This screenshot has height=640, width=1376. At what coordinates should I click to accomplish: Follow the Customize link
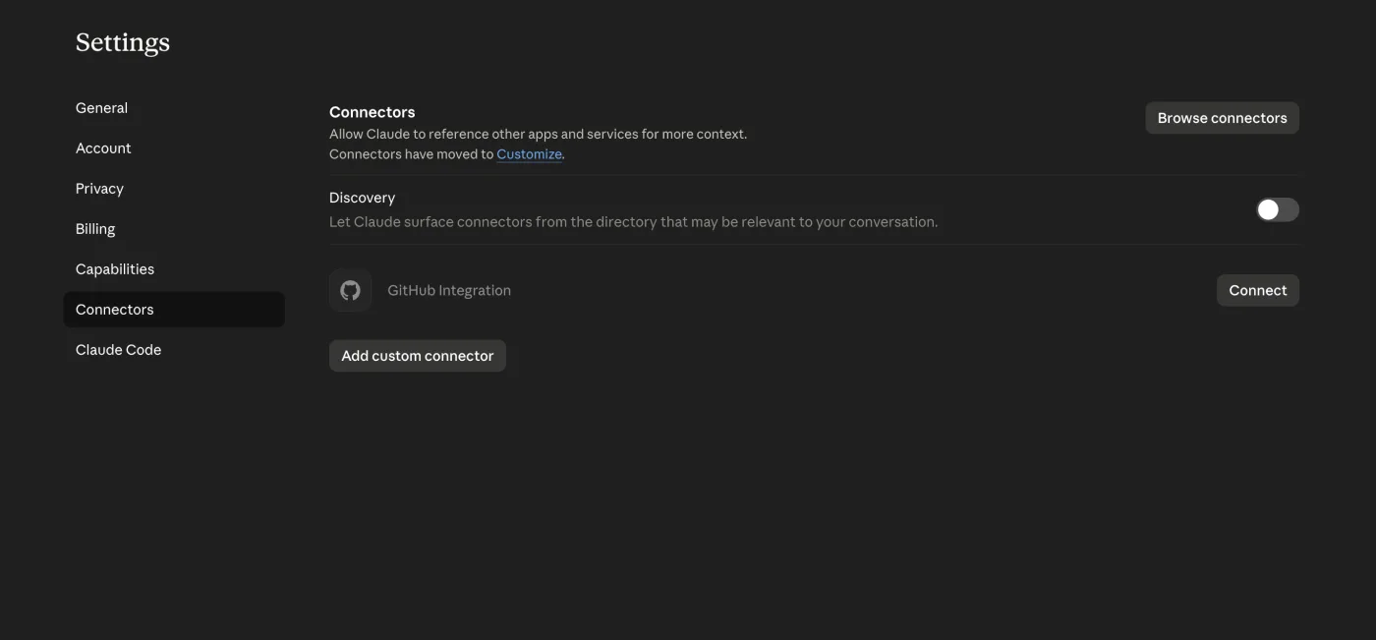tap(529, 154)
